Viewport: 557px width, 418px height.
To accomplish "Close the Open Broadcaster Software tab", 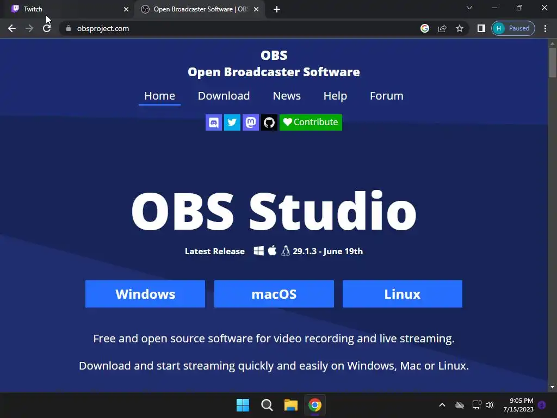I will 256,9.
